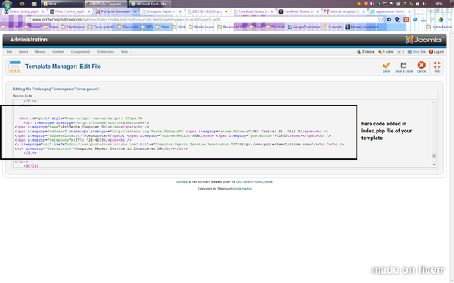Click the color wheel extension icon
The height and width of the screenshot is (283, 454).
pyautogui.click(x=441, y=20)
